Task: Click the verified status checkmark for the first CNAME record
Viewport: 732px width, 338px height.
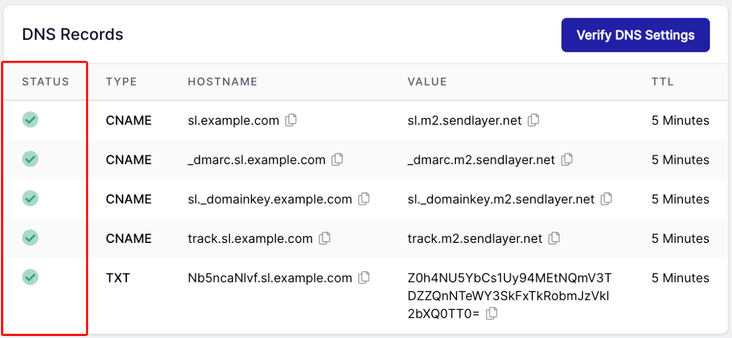Action: [x=30, y=120]
